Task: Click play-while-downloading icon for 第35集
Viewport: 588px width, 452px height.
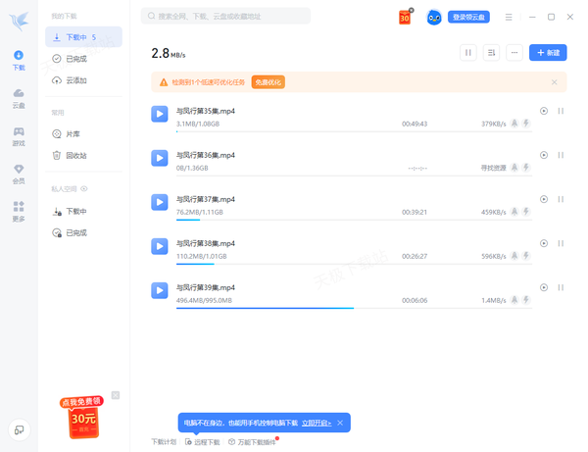Action: pyautogui.click(x=544, y=111)
